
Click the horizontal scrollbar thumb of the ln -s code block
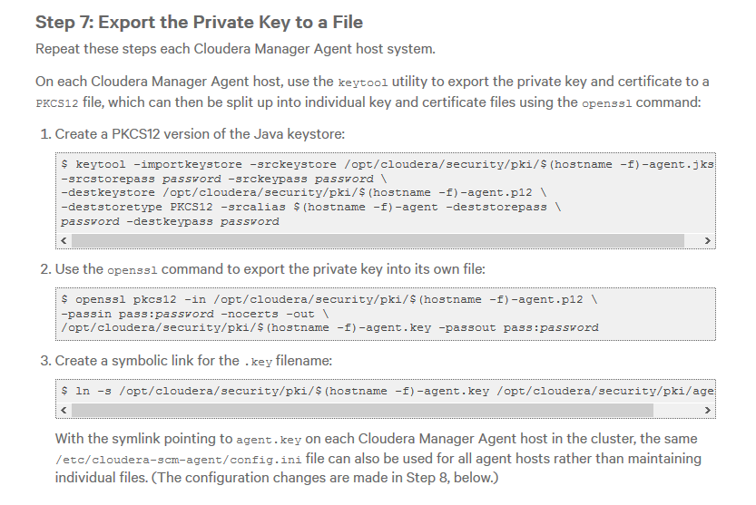pyautogui.click(x=363, y=410)
